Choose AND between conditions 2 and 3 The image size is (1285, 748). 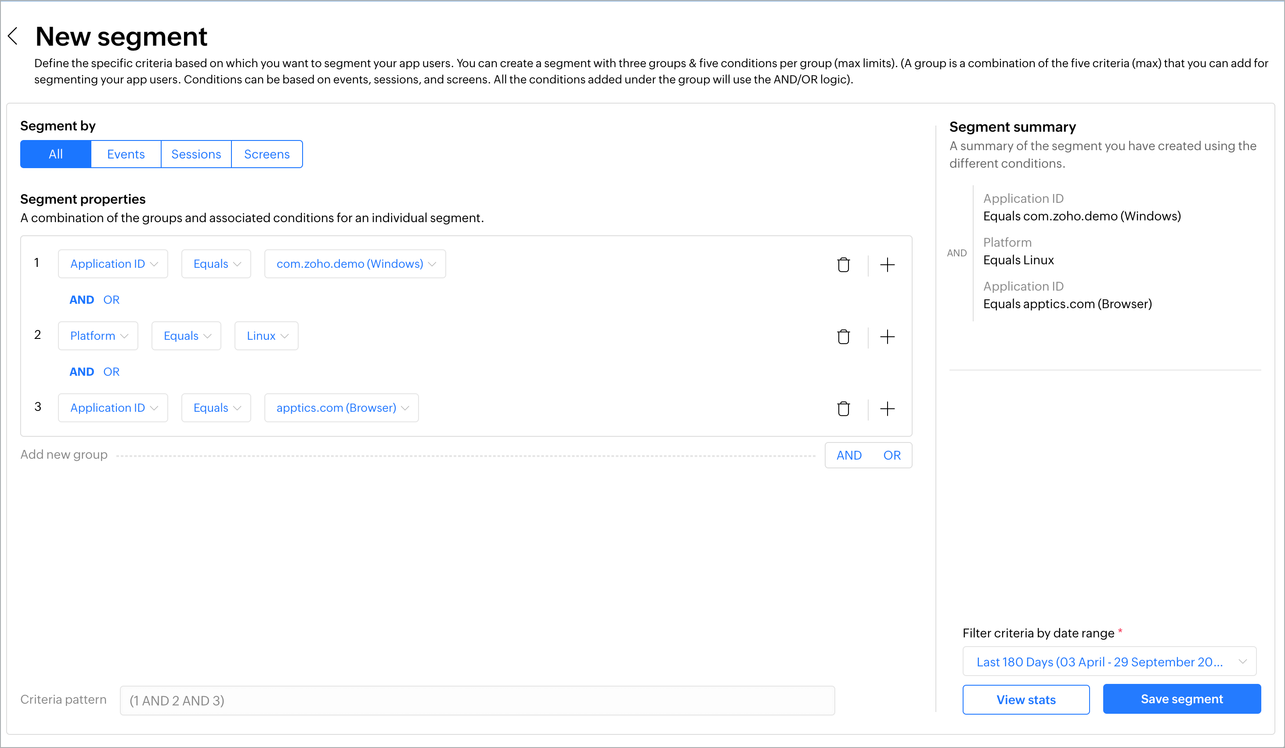coord(82,371)
